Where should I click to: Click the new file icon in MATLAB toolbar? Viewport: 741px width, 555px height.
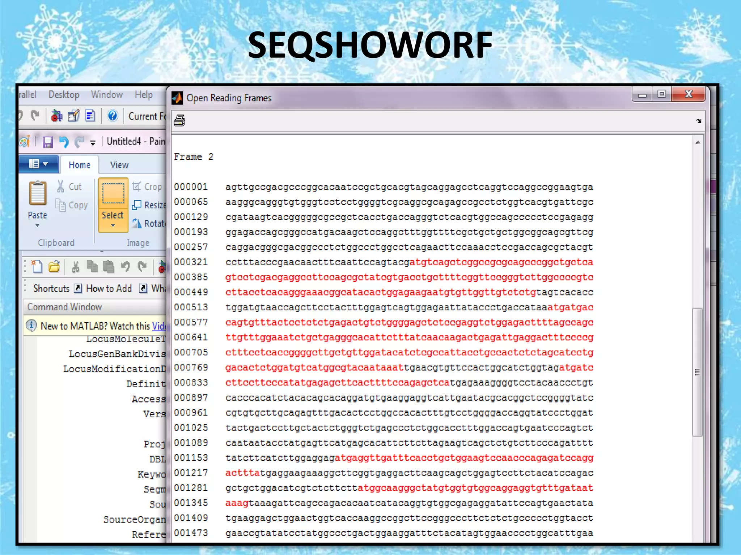[x=37, y=267]
